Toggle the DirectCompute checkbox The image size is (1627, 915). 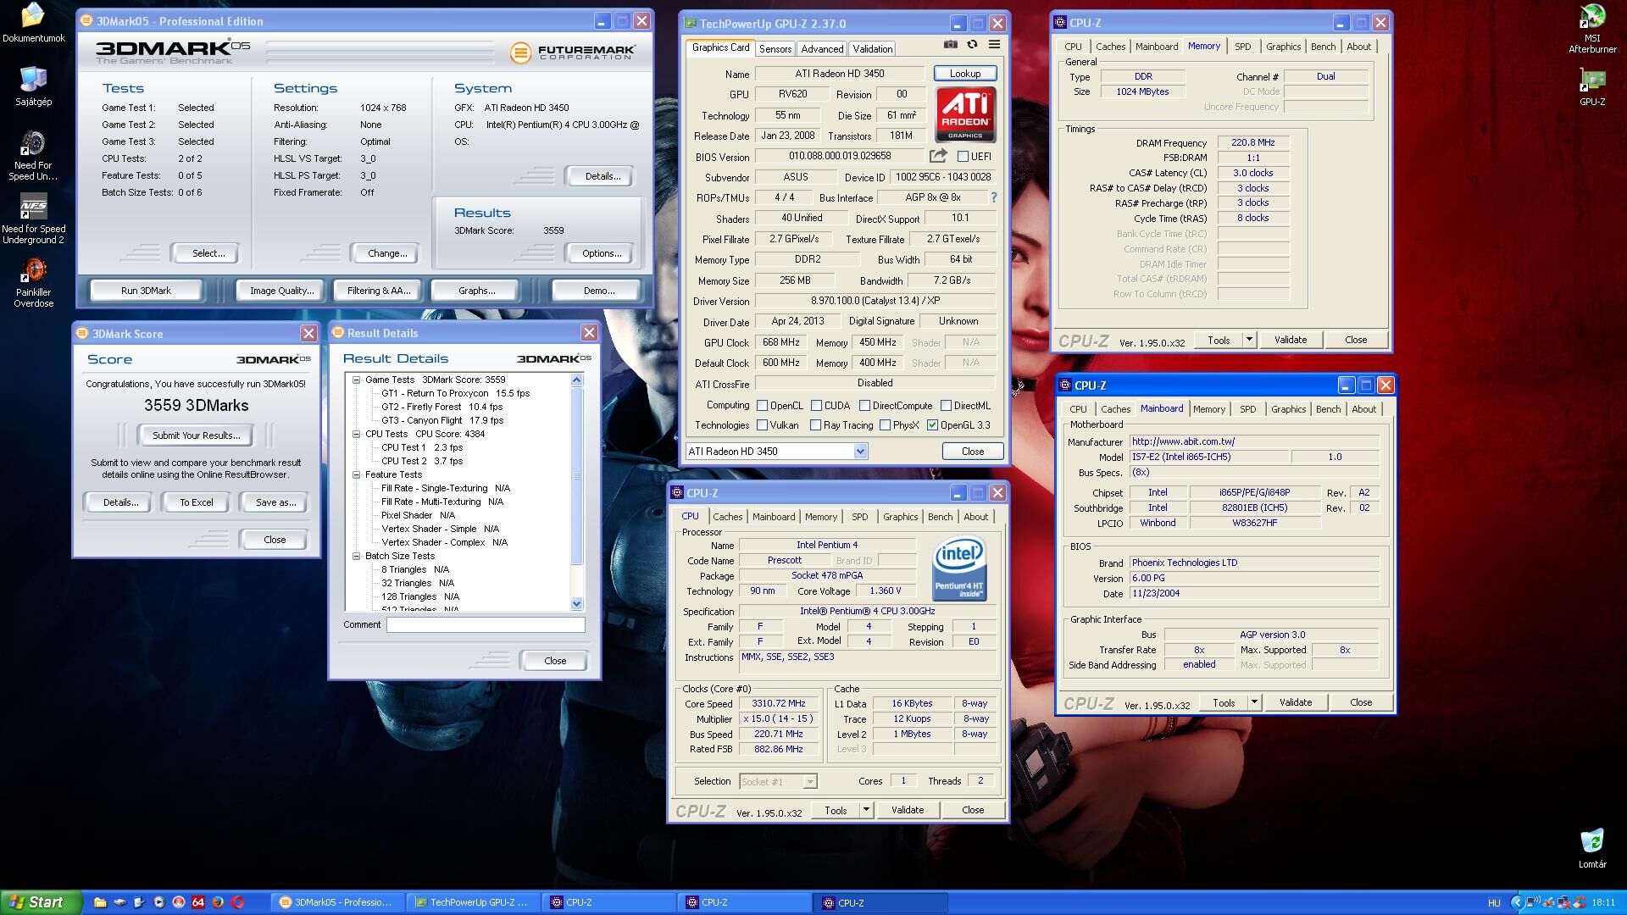coord(865,406)
